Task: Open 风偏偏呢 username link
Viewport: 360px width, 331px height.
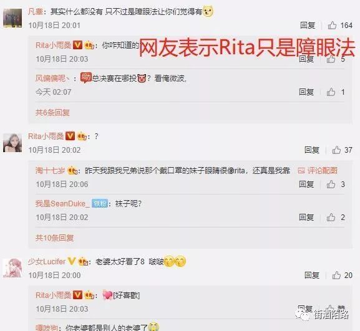Action: coord(52,79)
